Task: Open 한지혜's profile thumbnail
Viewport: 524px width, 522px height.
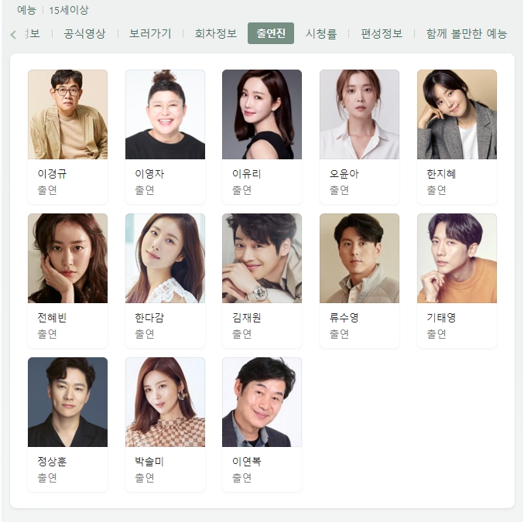Action: click(457, 114)
